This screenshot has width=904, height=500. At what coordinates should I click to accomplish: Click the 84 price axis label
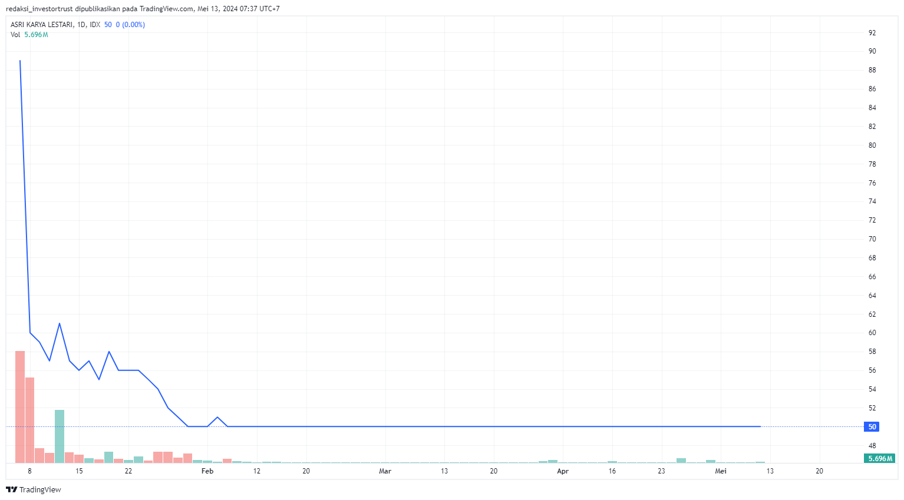pyautogui.click(x=872, y=108)
